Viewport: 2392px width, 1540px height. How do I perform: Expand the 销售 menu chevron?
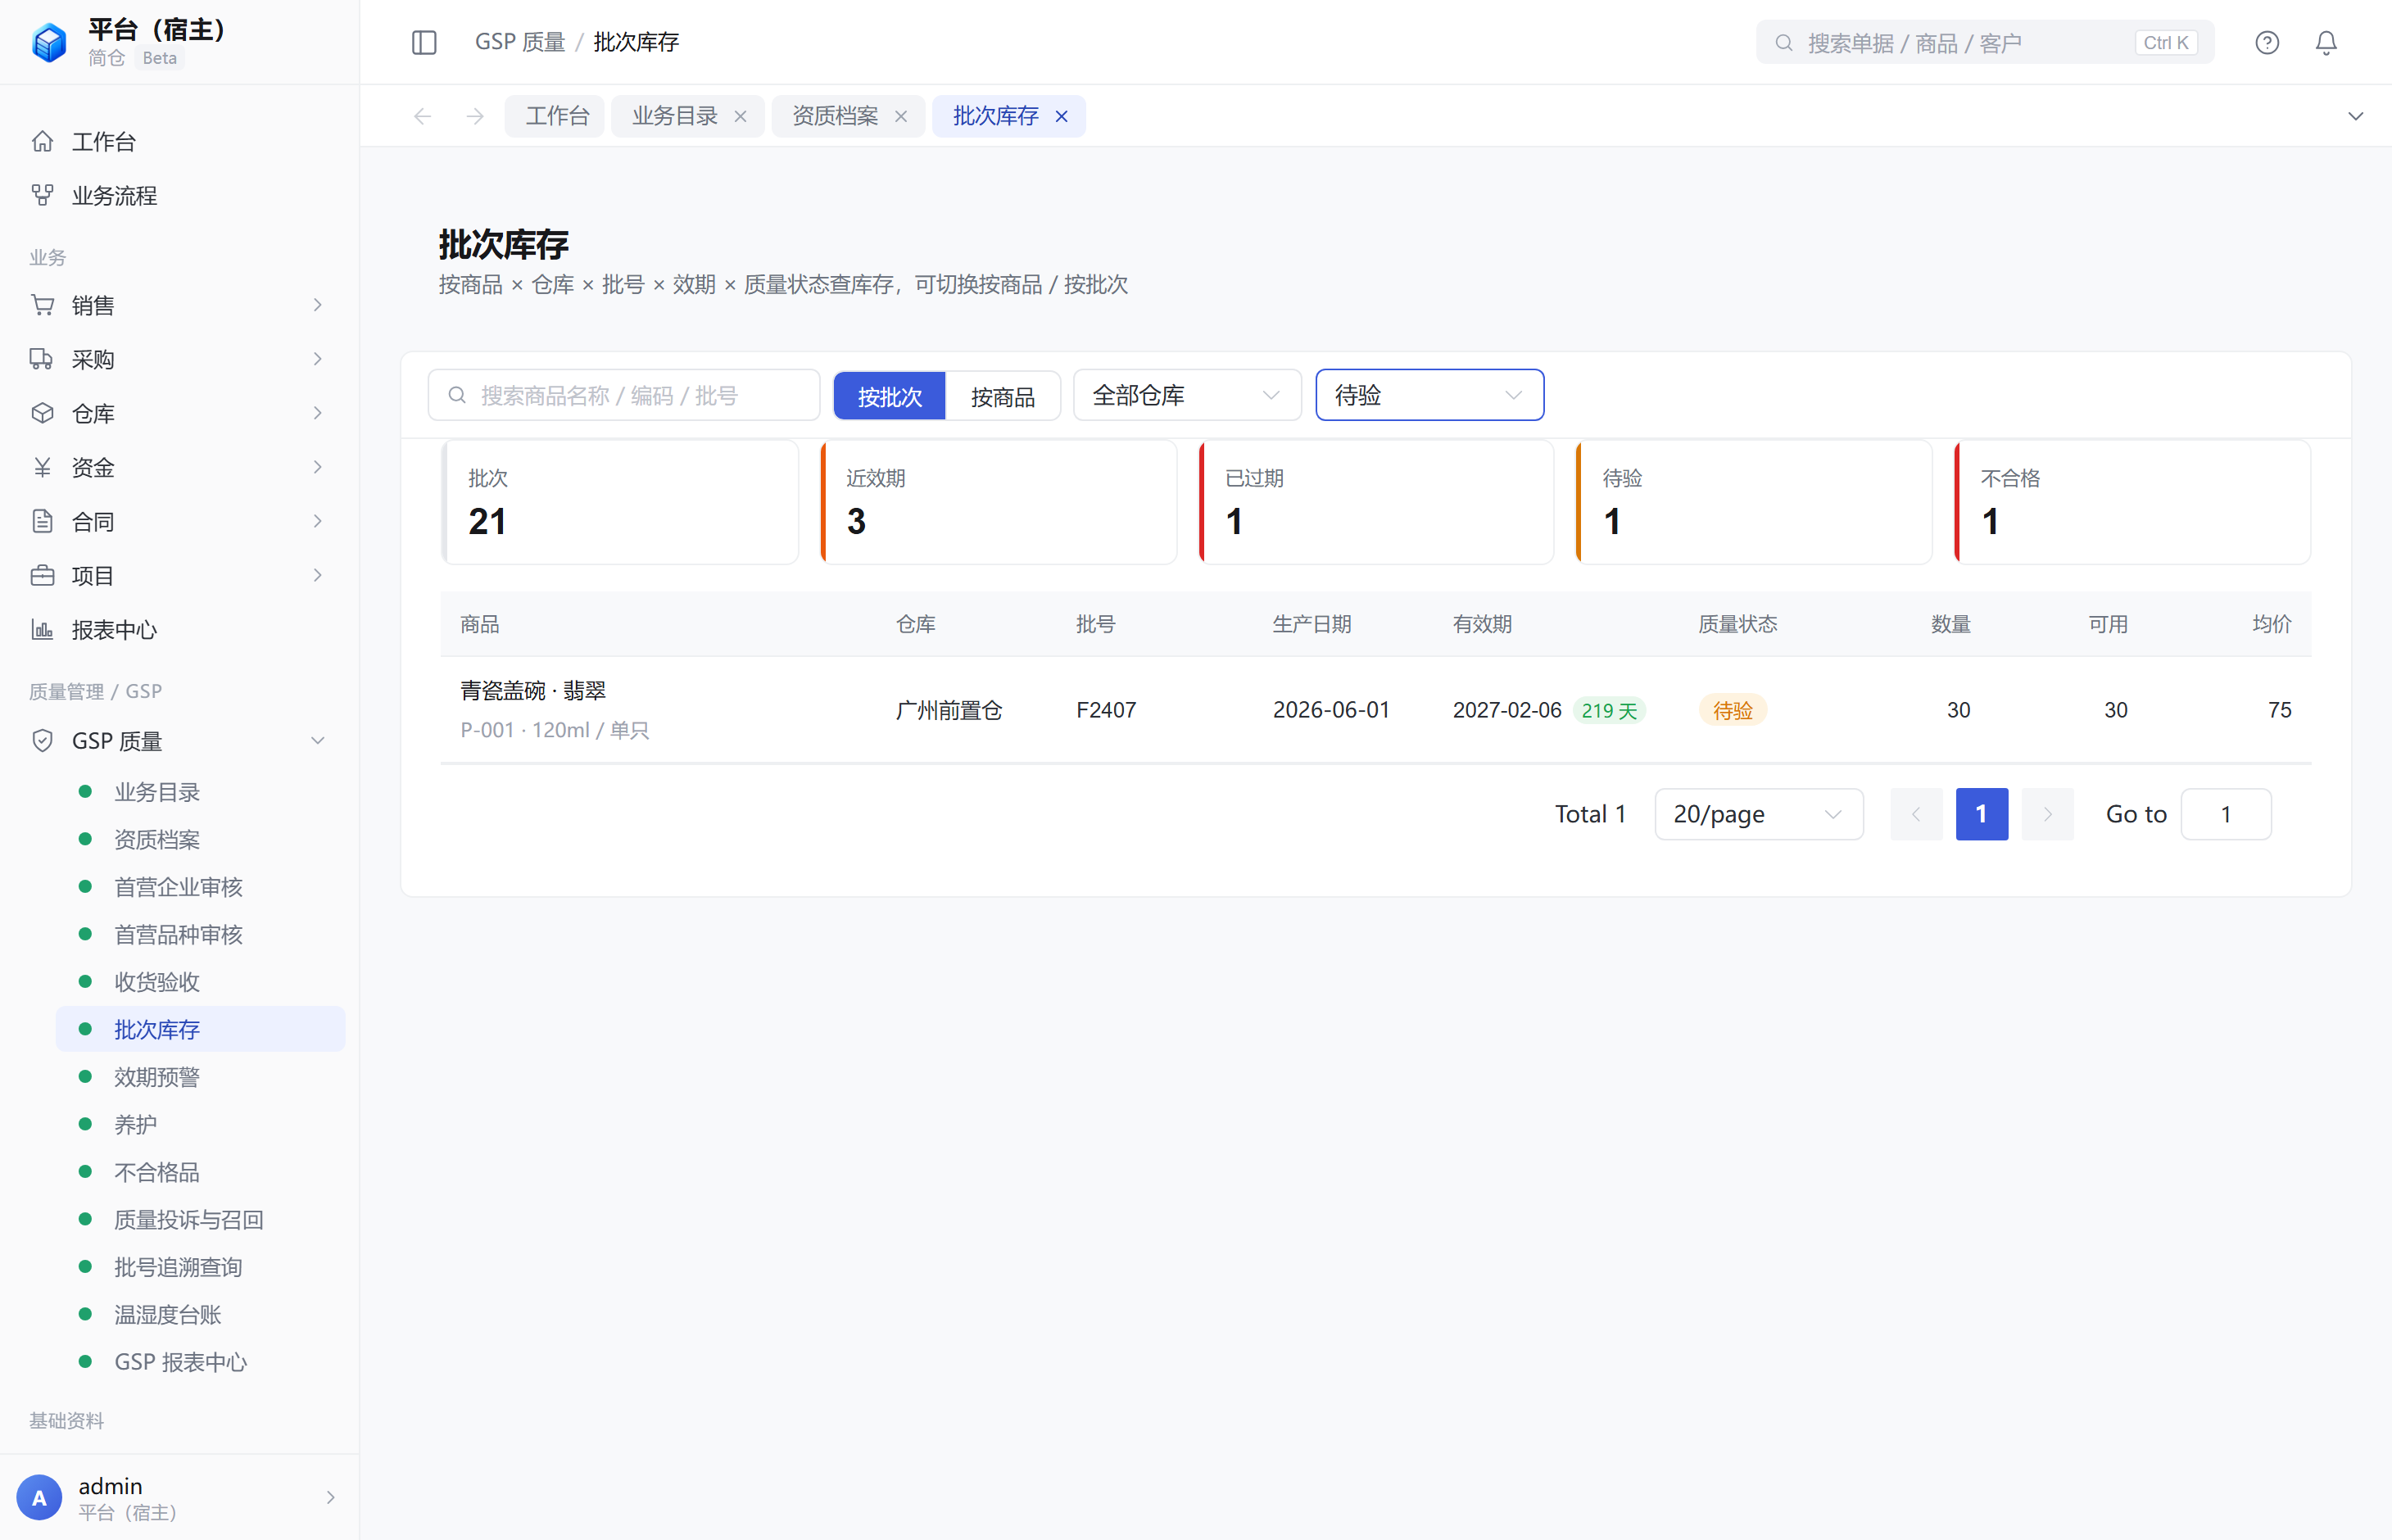coord(318,305)
